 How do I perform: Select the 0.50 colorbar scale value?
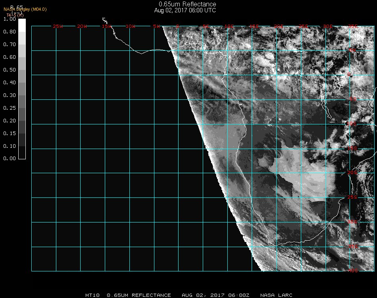tap(10, 70)
